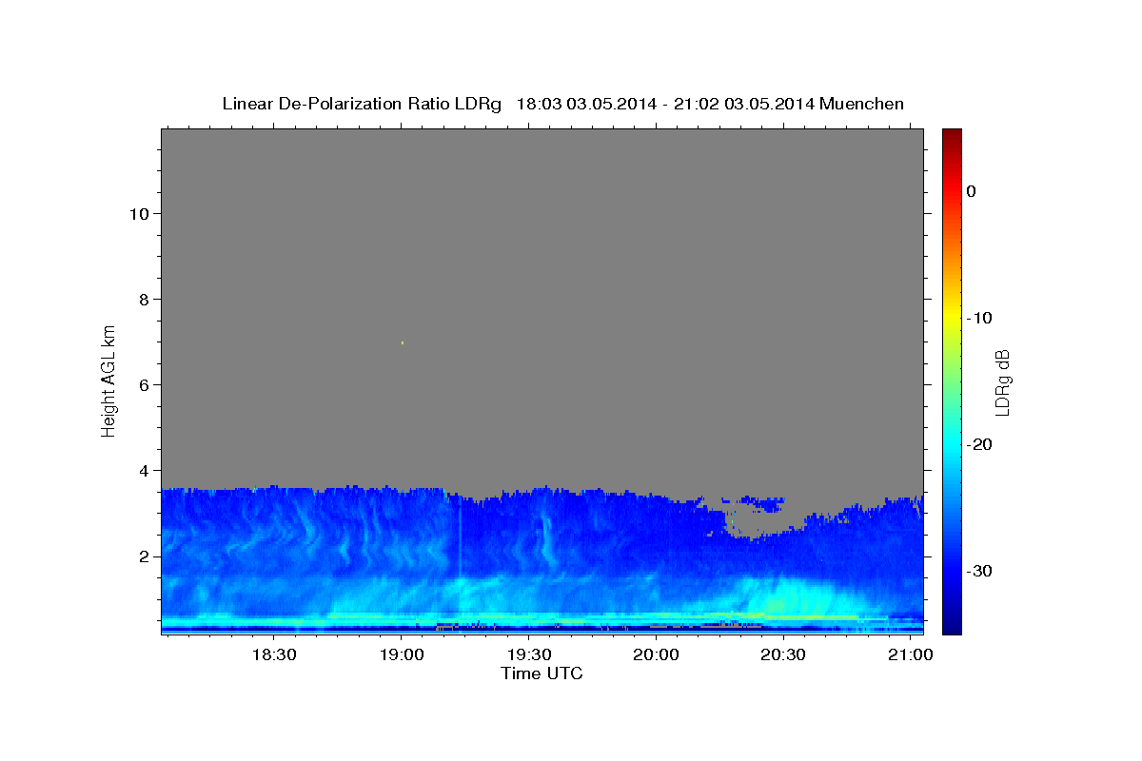Click the colorbar value -30 label

[x=979, y=571]
